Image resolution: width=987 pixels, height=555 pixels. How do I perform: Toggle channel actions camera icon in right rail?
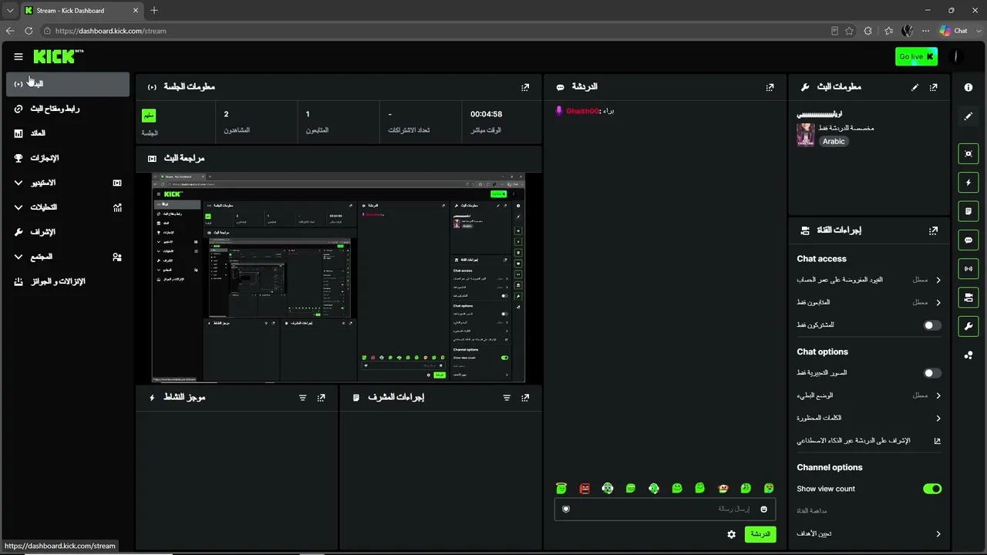[x=968, y=298]
